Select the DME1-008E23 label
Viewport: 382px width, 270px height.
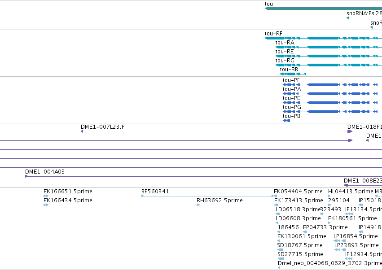(363, 181)
